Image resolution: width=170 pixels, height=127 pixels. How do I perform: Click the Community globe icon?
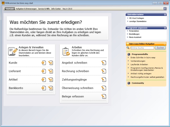pyautogui.click(x=129, y=83)
